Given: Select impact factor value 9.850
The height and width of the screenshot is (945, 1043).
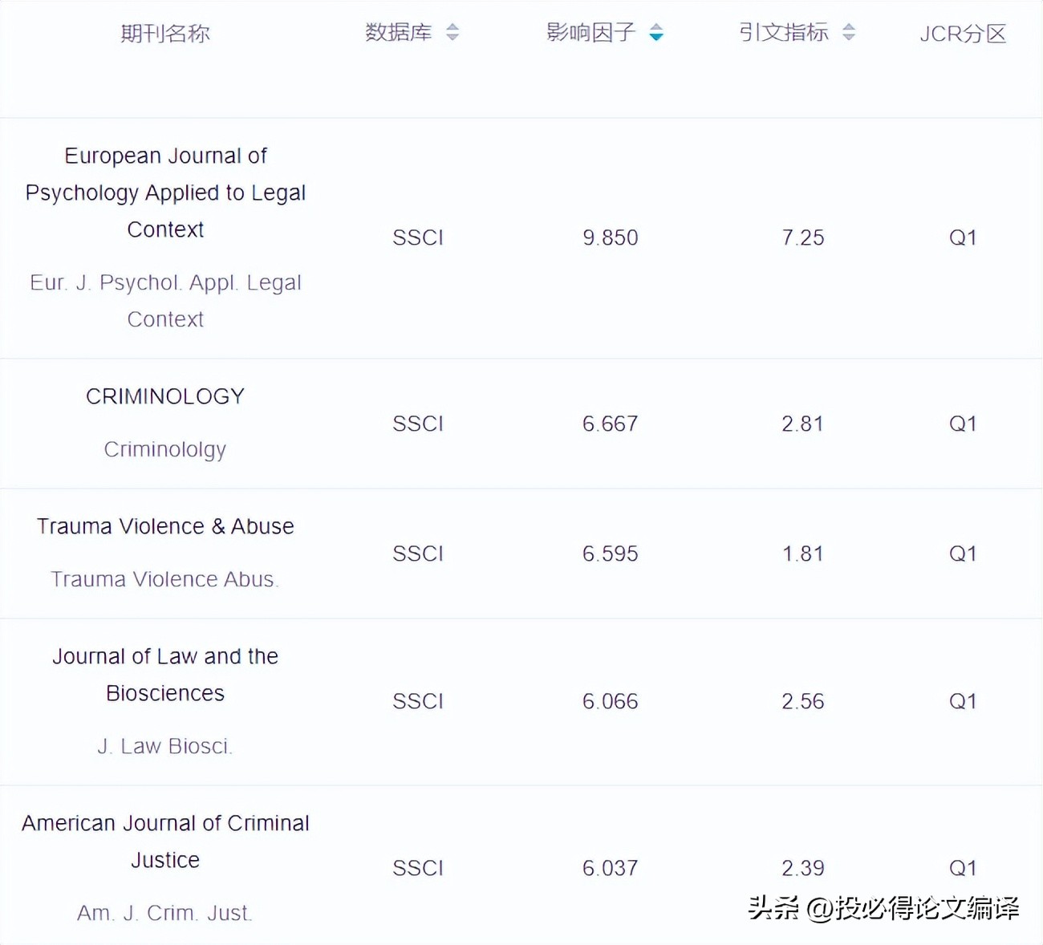Looking at the screenshot, I should 611,237.
